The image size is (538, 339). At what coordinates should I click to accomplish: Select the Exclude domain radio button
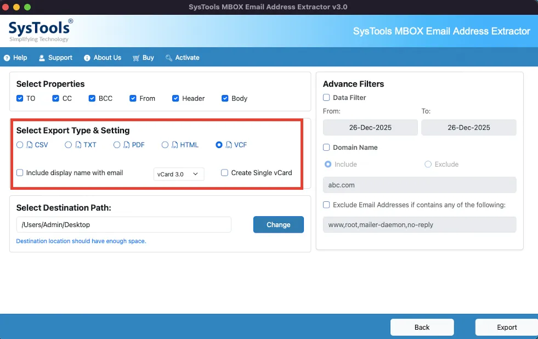[x=428, y=165]
